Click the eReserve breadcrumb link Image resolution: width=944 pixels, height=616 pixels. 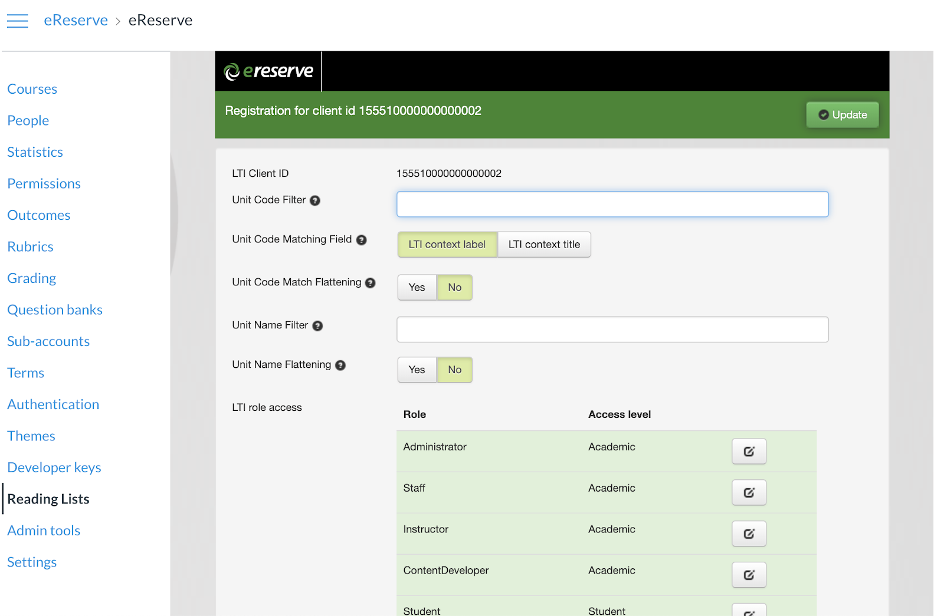76,21
